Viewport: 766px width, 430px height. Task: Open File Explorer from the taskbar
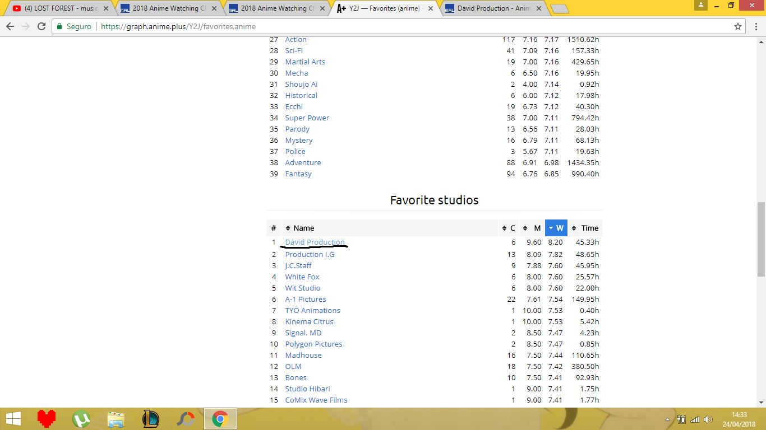[x=116, y=418]
